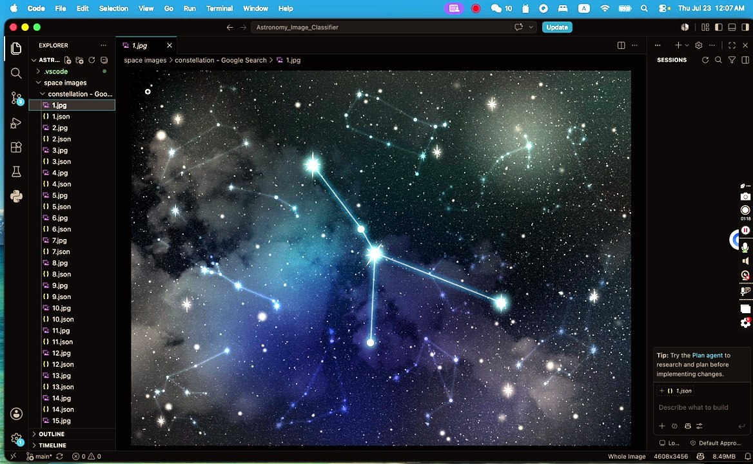Open the Lo... session target dropdown
This screenshot has height=464, width=753.
[x=669, y=443]
